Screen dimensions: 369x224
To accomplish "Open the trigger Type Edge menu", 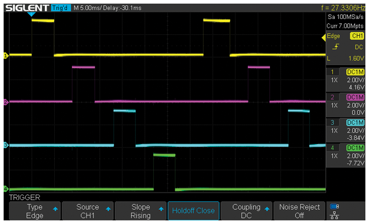I will tap(34, 211).
